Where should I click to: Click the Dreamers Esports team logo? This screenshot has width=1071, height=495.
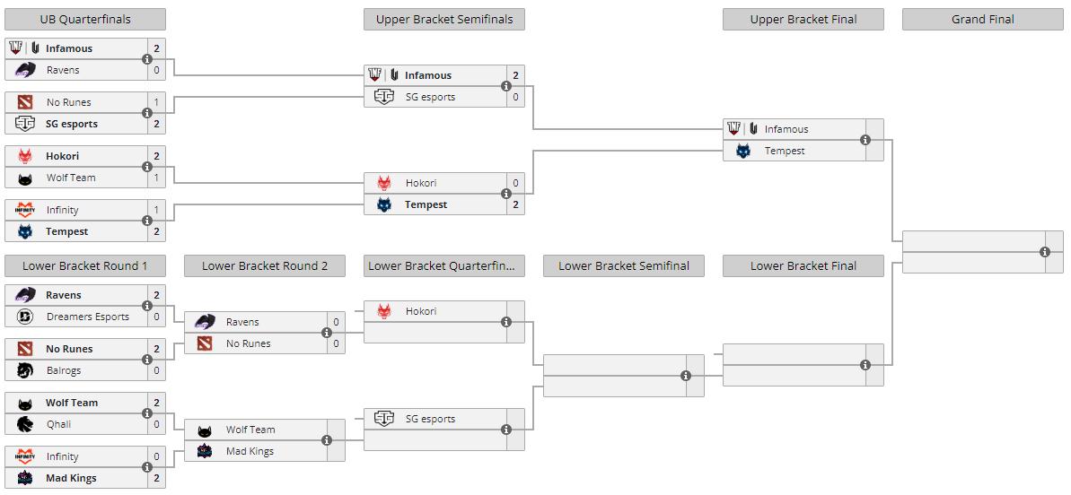pyautogui.click(x=25, y=317)
